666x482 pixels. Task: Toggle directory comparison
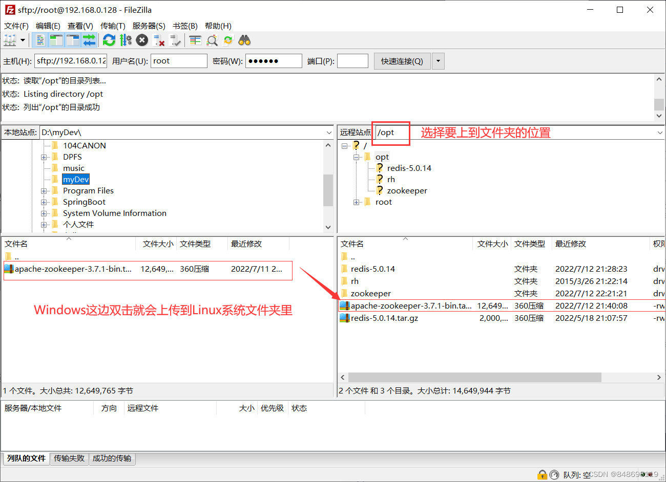coord(212,40)
